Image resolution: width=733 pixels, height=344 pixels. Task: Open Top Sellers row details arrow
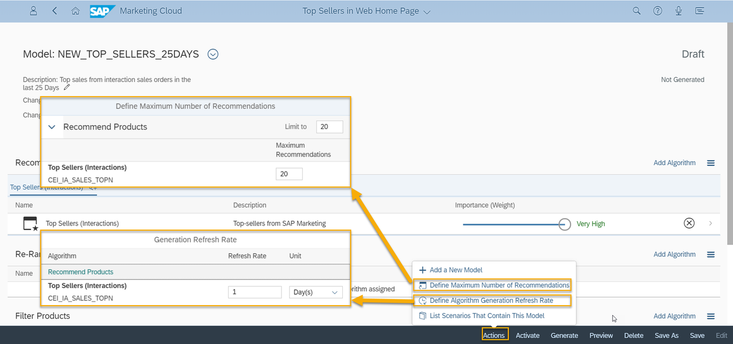[711, 224]
